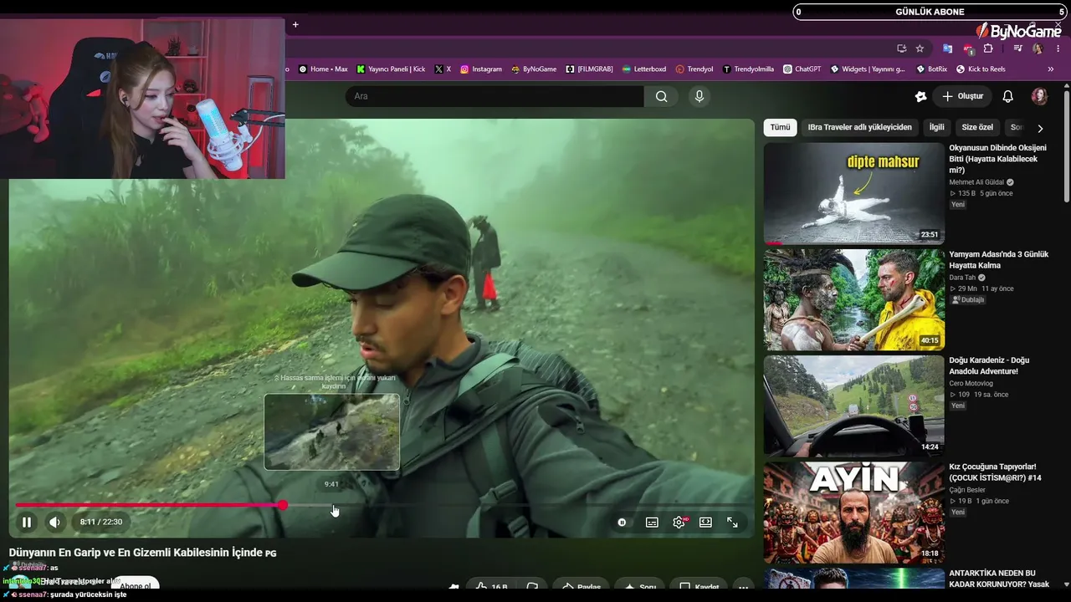Visit Çağrı Besler channel
The height and width of the screenshot is (602, 1071).
(x=967, y=490)
